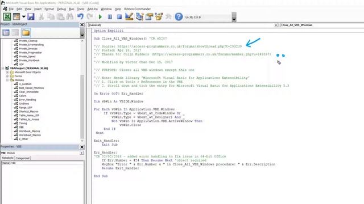
Task: Open the Insert object dropdown arrow in toolbar
Action: pos(24,16)
